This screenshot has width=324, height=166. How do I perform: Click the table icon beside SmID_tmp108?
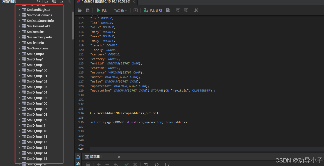point(24,114)
